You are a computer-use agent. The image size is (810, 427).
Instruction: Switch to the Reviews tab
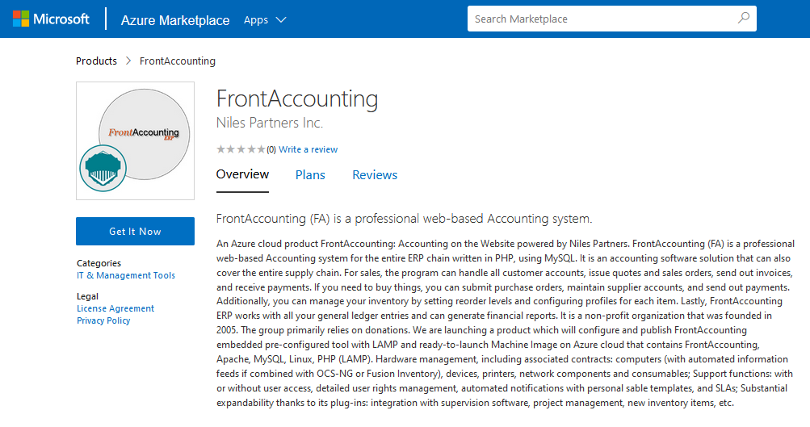[x=375, y=174]
